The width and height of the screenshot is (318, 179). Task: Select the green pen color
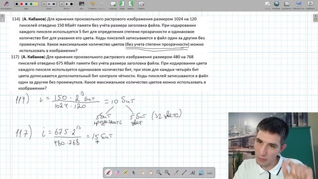31,4
